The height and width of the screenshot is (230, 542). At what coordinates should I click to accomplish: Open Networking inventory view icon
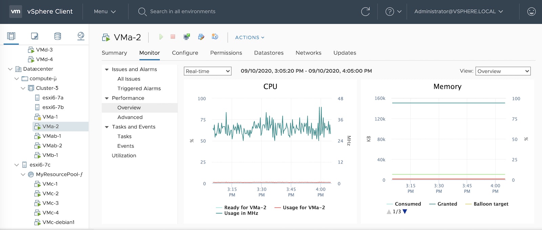81,36
